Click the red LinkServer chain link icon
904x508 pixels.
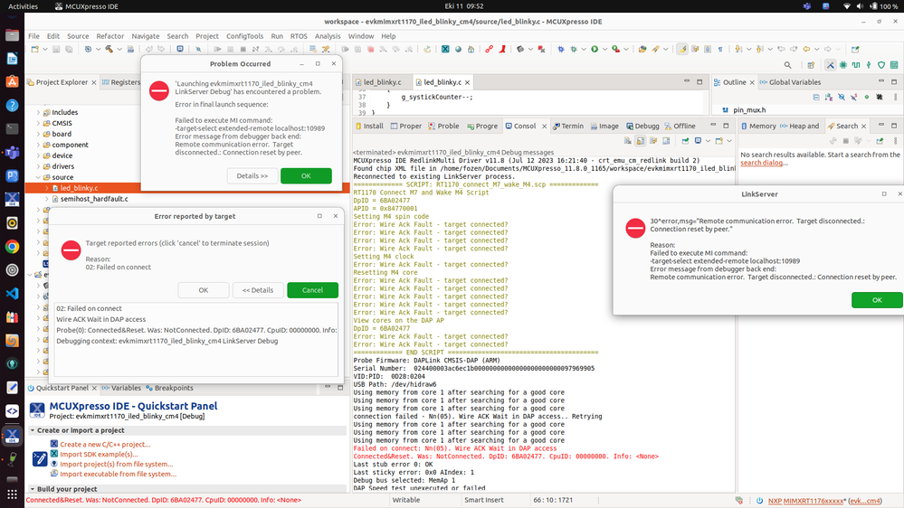(489, 49)
